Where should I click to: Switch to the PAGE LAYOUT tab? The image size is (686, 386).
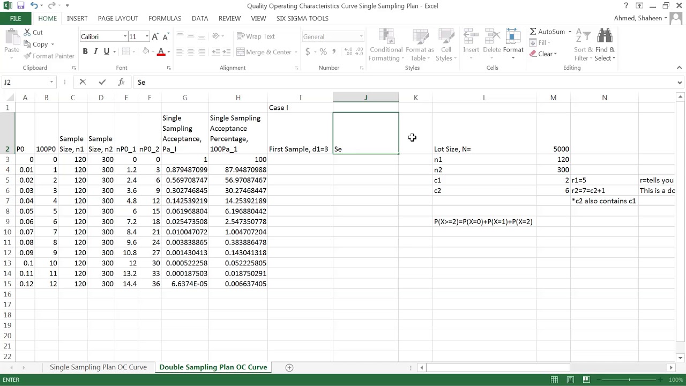(118, 18)
